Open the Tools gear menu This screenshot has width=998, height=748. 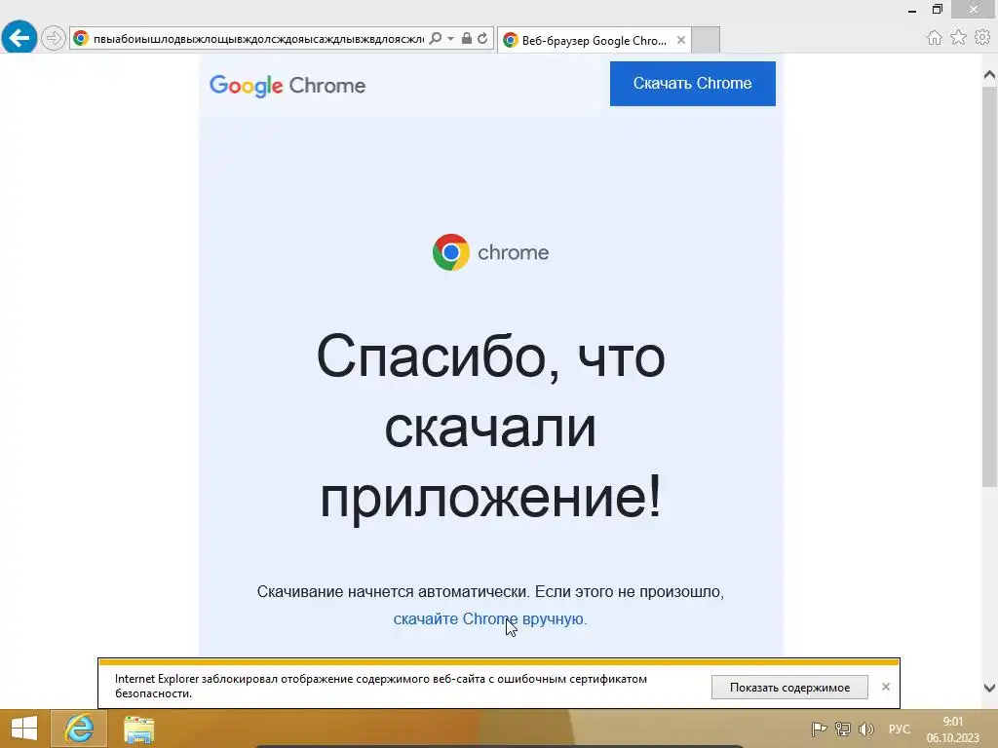[x=982, y=38]
